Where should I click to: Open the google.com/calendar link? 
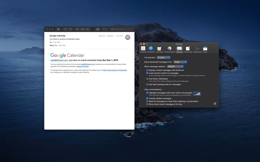tap(115, 70)
